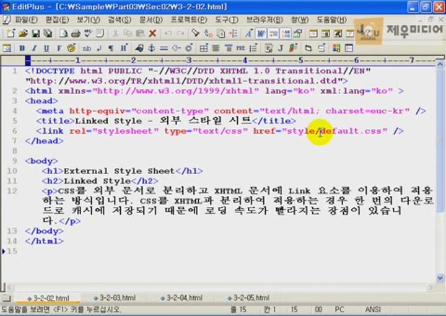Apply Underline tag with U icon
Image resolution: width=446 pixels, height=316 pixels.
coord(46,48)
